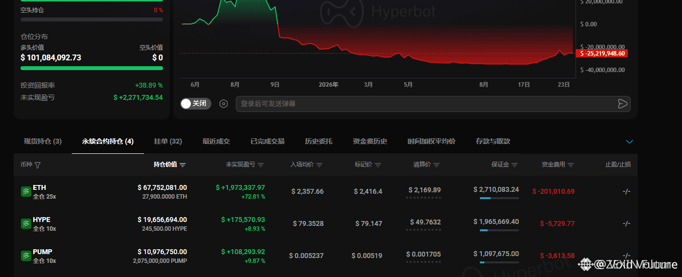Click HYPE liquidation price $ 49.7632
Viewport: 682px width, 277px height.
[x=425, y=222]
